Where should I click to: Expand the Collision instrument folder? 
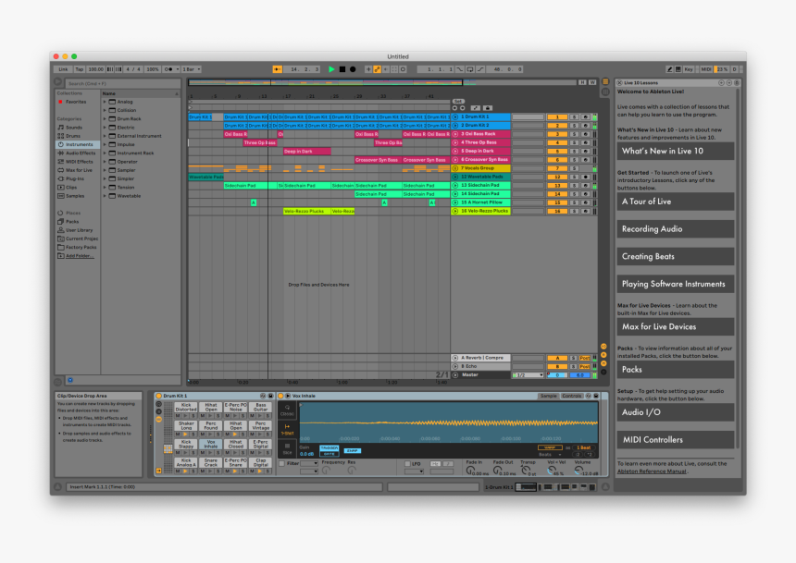click(x=106, y=111)
